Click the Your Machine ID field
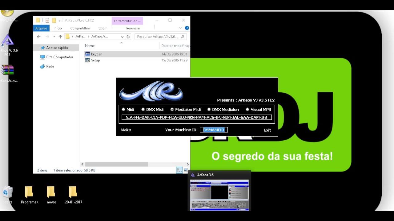 [x=214, y=130]
